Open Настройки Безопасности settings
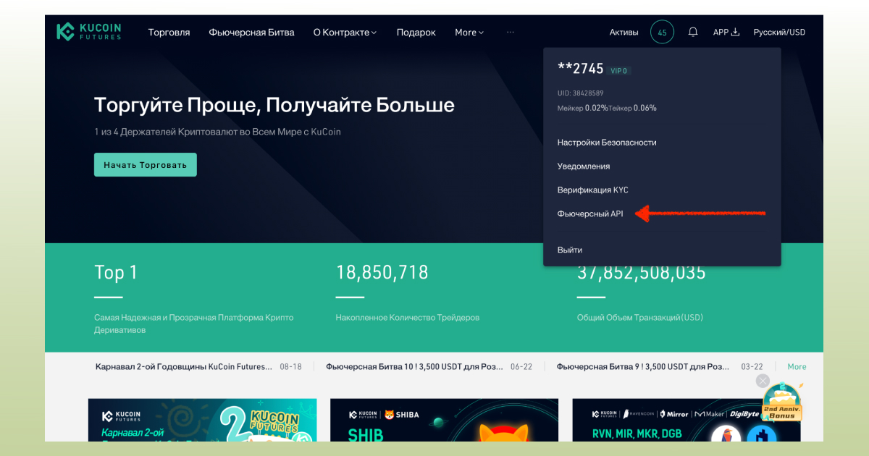 (607, 142)
